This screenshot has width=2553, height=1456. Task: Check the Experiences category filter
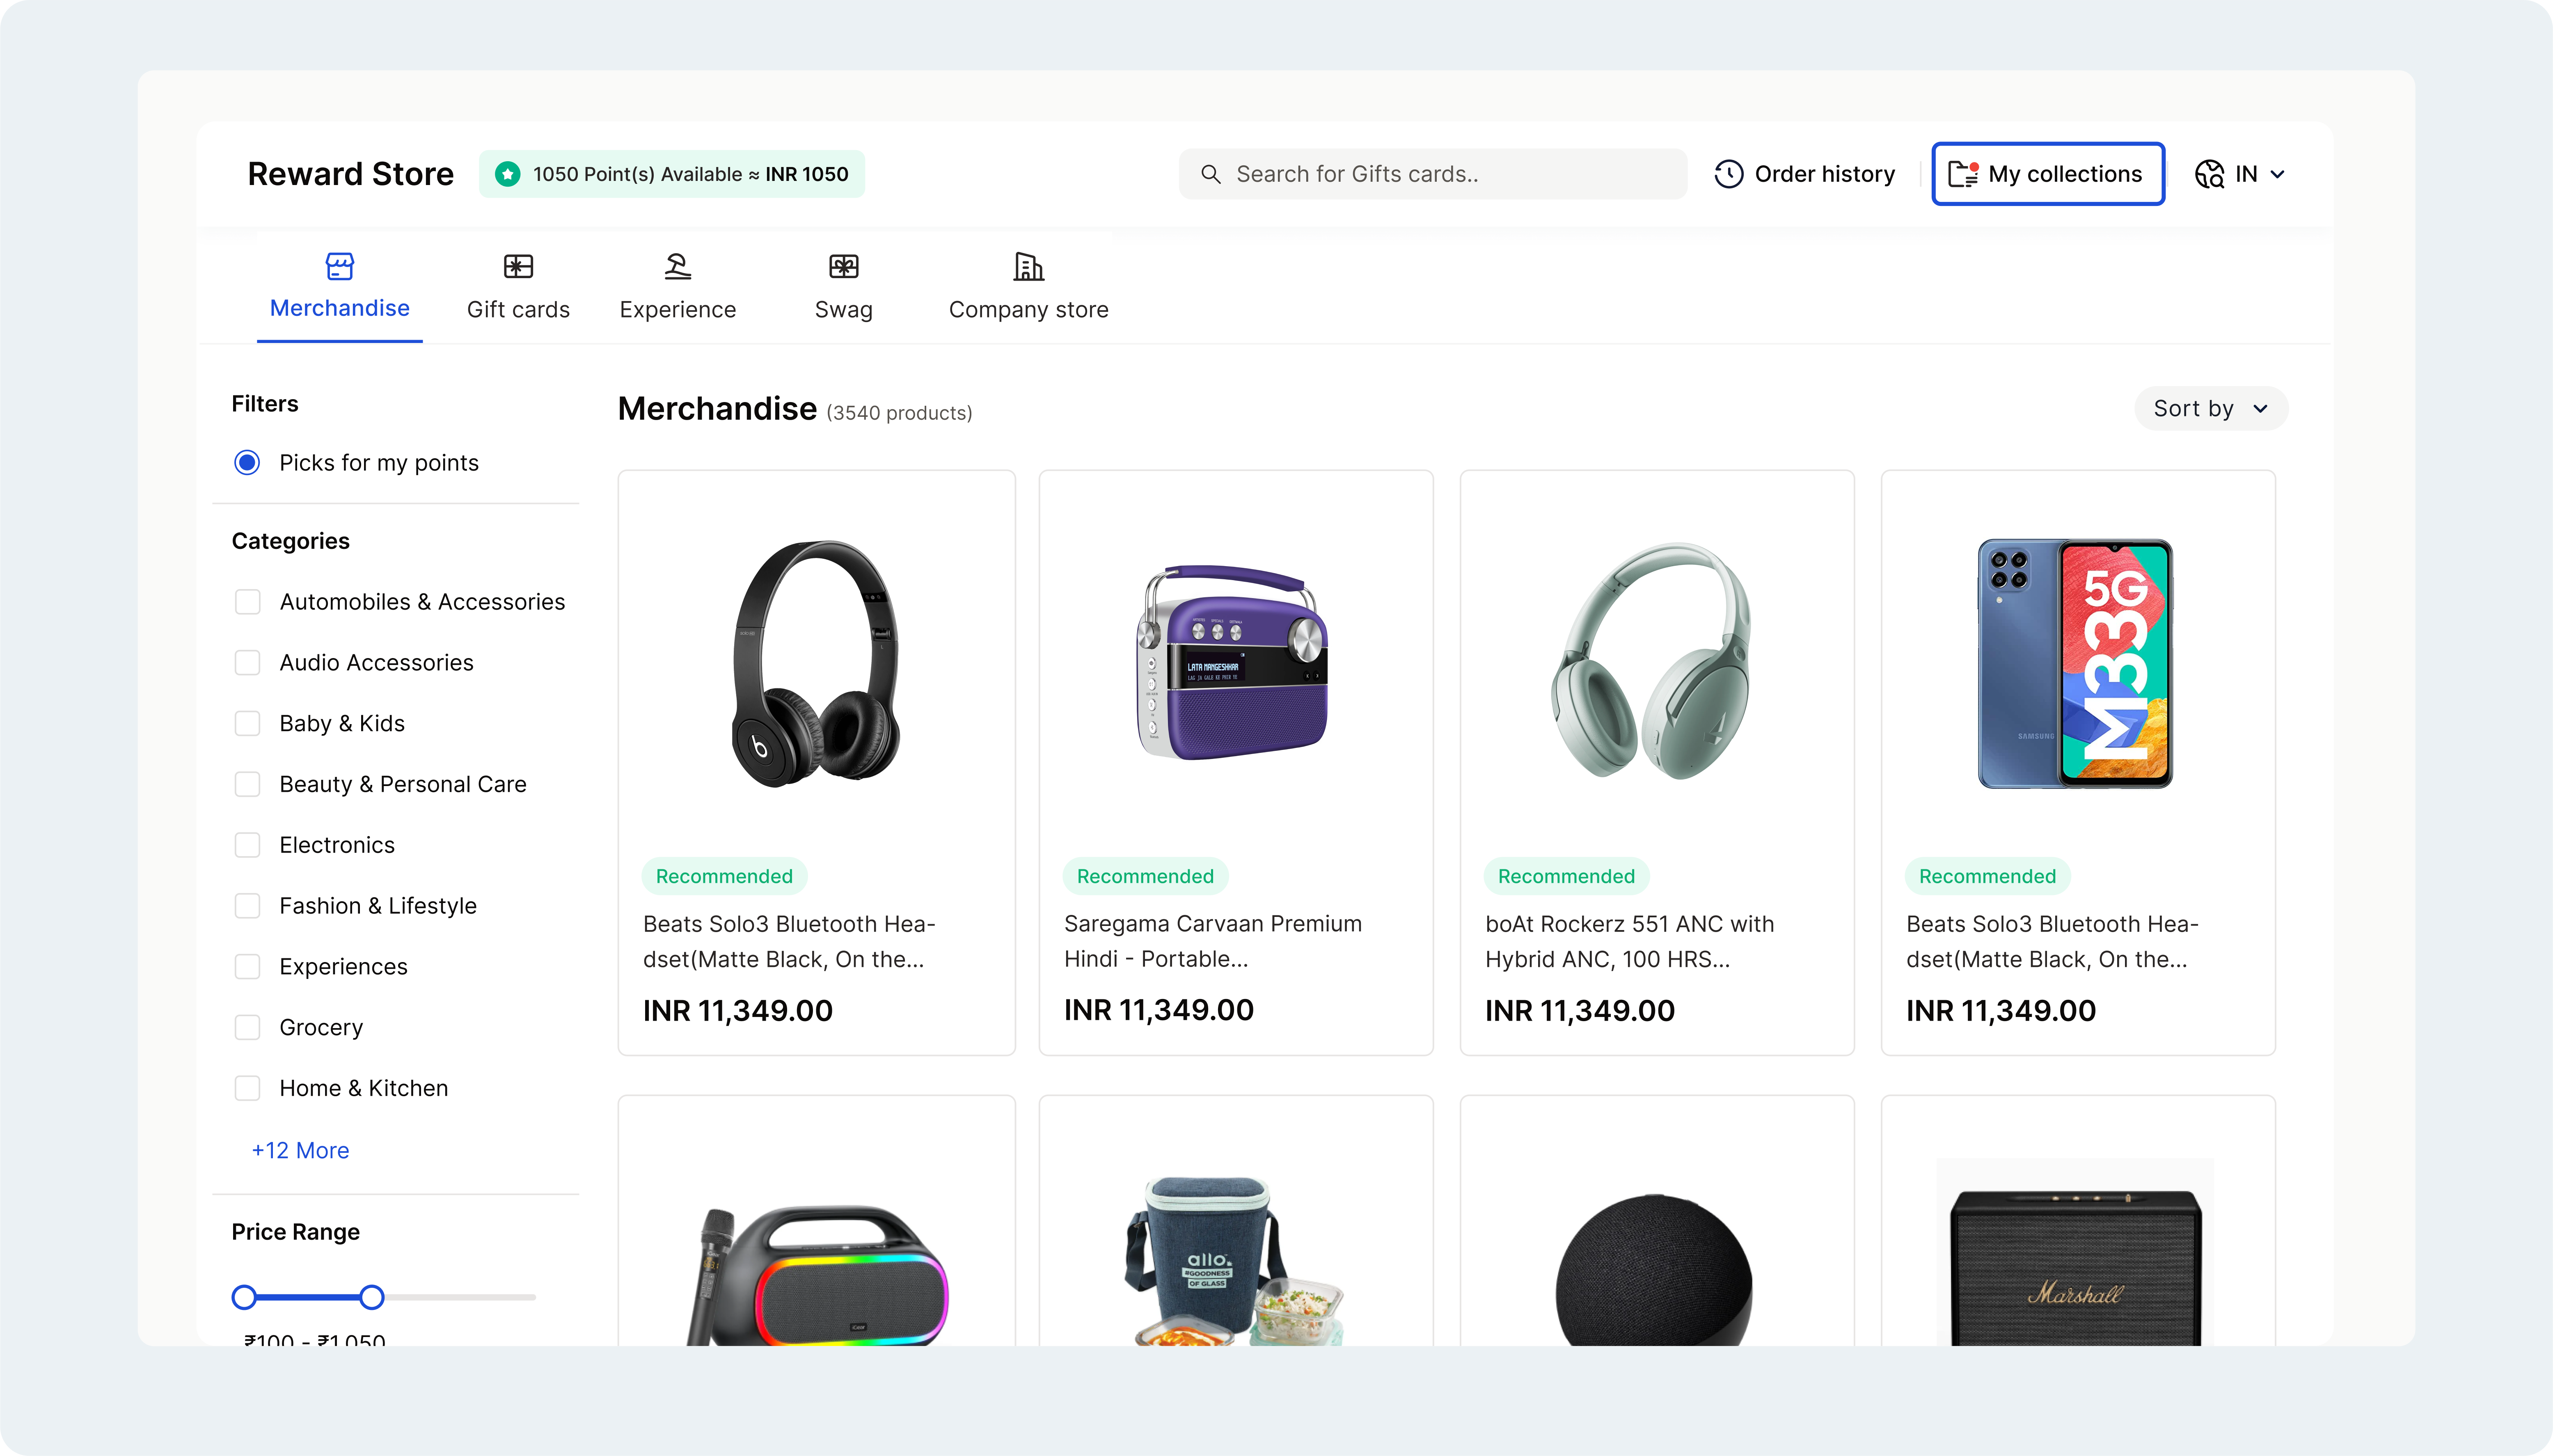[x=247, y=966]
